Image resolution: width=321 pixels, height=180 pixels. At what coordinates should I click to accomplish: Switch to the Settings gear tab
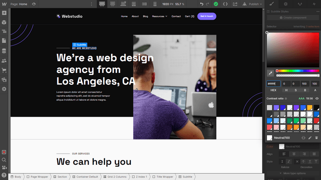point(286,4)
